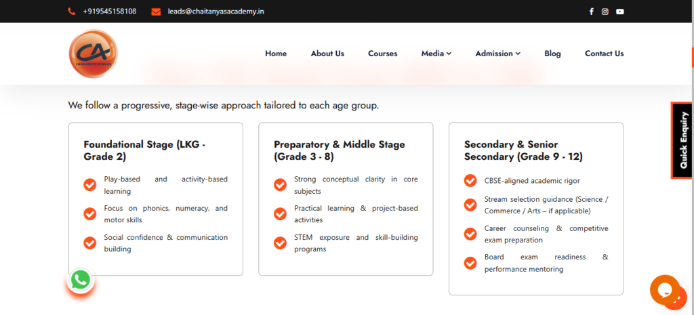This screenshot has width=694, height=315.
Task: Click the Quick Enquiry side button
Action: (682, 140)
